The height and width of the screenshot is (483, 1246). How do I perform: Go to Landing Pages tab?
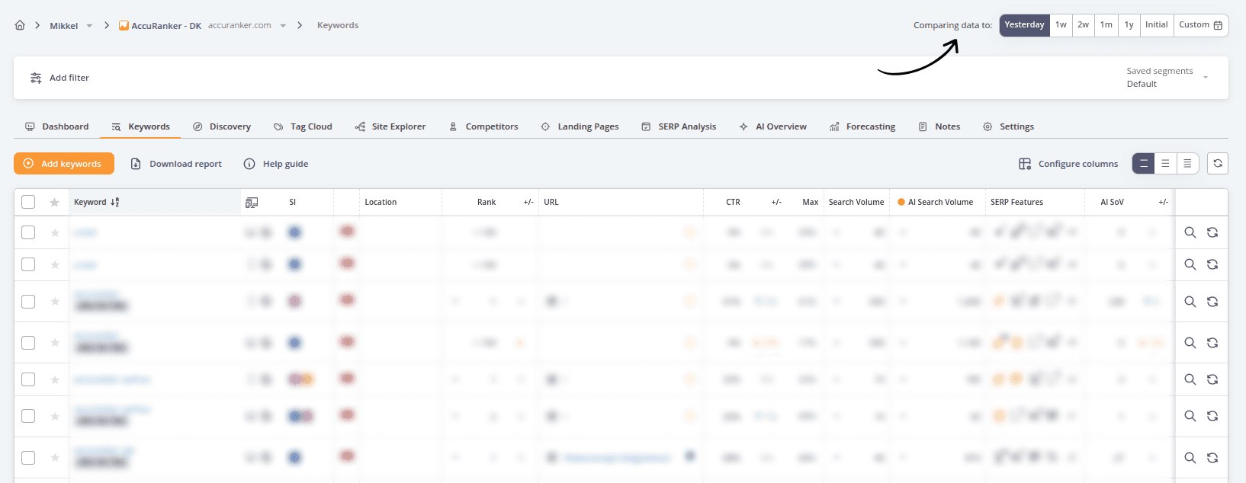tap(580, 126)
